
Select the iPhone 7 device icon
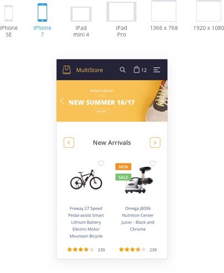click(42, 12)
